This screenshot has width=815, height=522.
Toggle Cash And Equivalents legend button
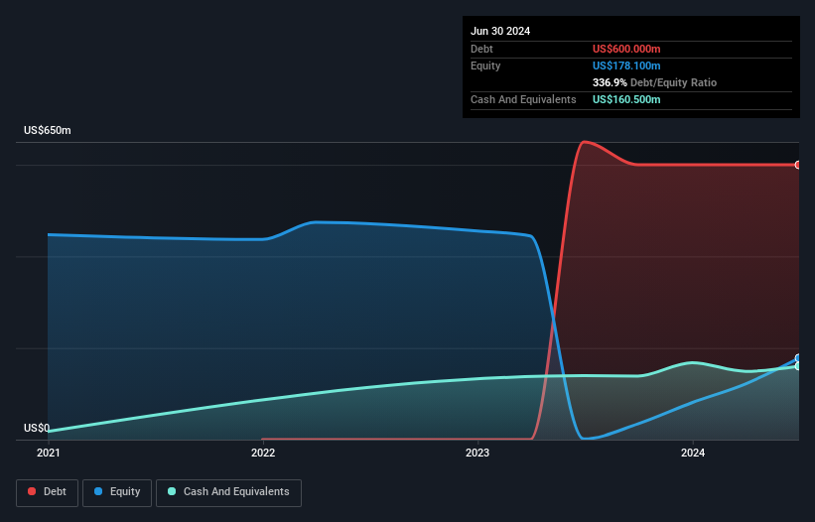point(228,492)
